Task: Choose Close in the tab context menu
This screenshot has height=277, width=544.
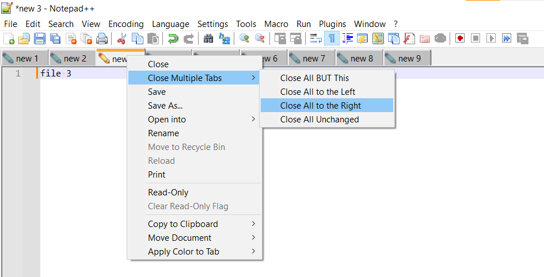Action: click(195, 64)
